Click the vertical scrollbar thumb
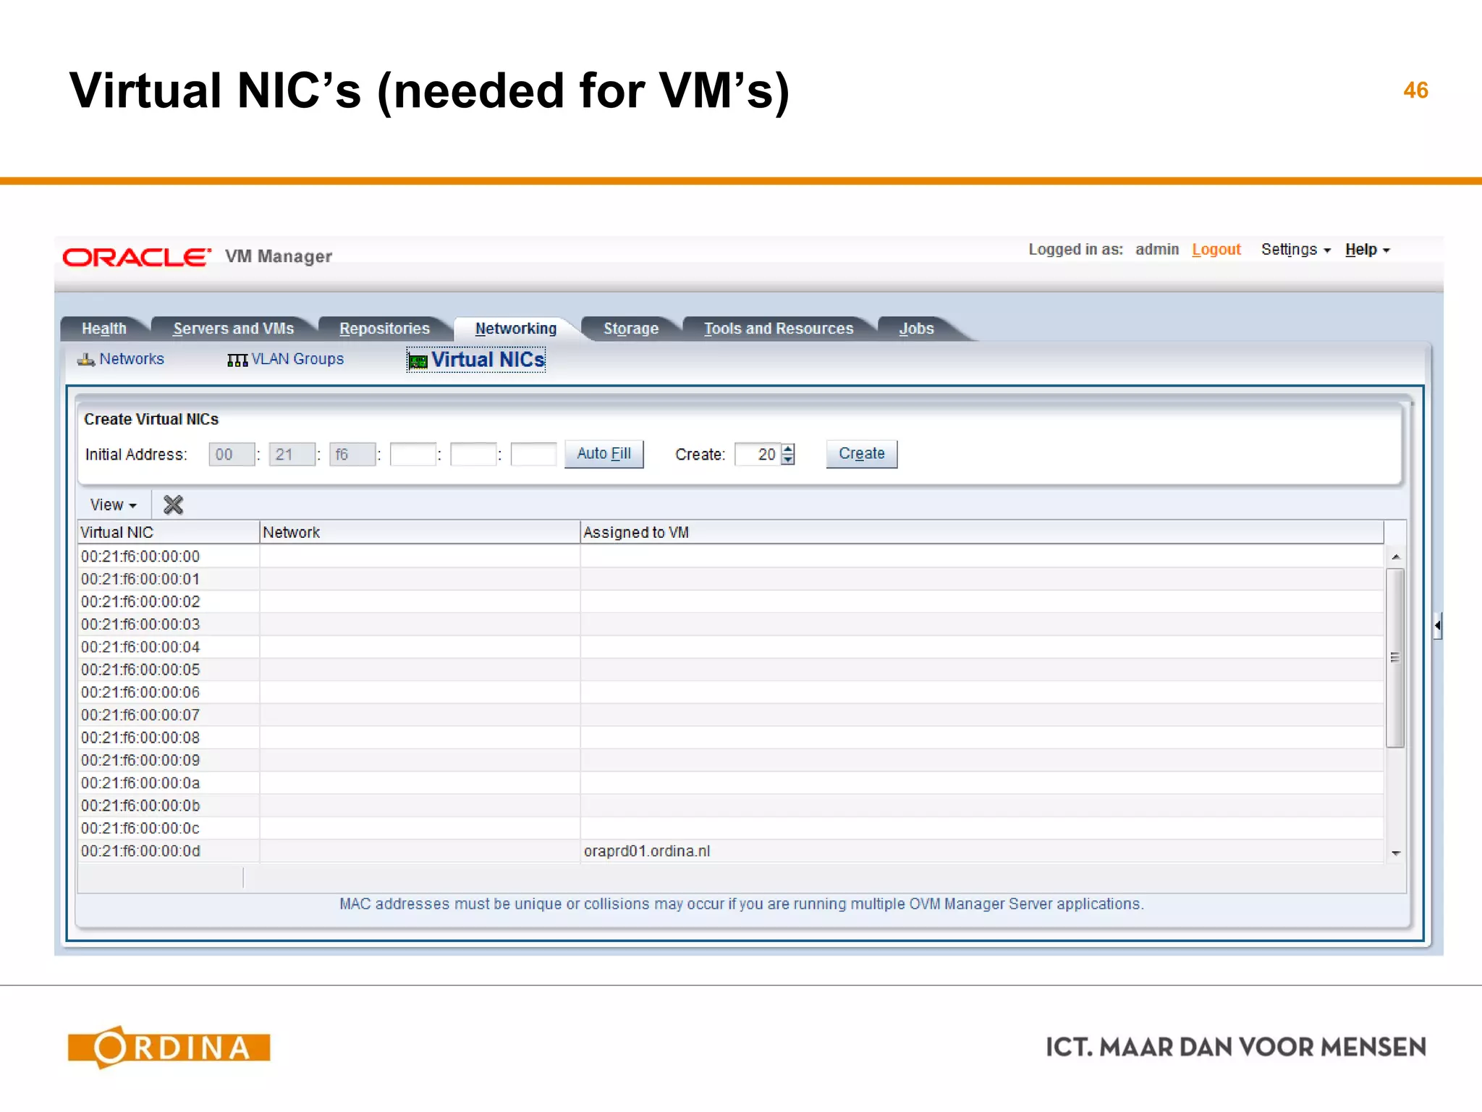The width and height of the screenshot is (1482, 1112). [x=1394, y=657]
